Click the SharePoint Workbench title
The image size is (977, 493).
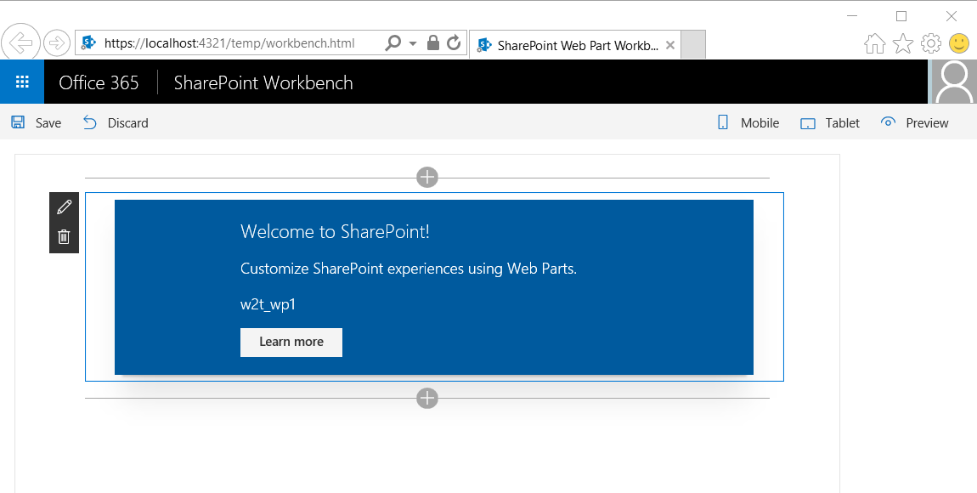[263, 82]
